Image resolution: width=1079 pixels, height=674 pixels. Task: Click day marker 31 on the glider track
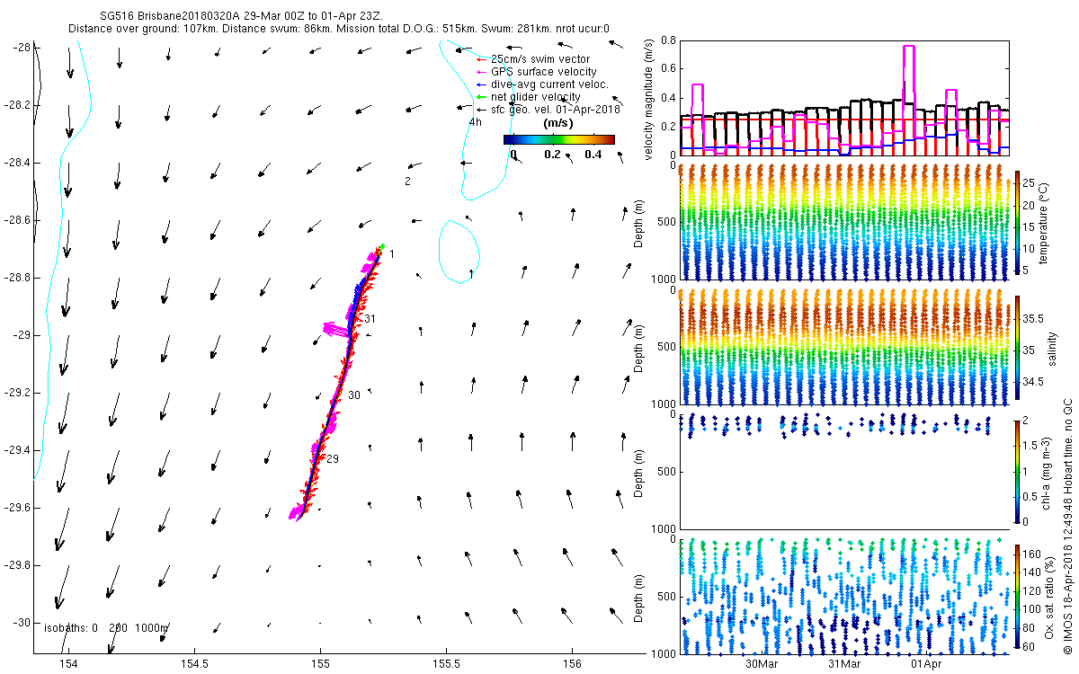[x=370, y=319]
